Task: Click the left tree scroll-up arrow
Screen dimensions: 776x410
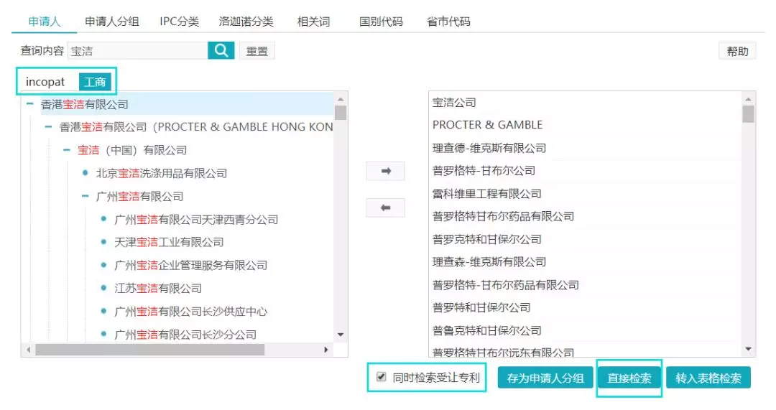Action: point(341,98)
